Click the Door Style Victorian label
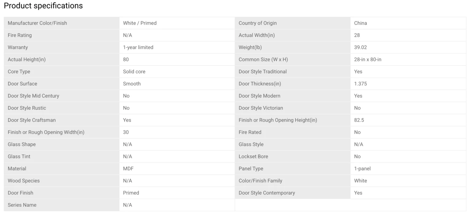Viewport: 472px width, 215px height. click(261, 108)
